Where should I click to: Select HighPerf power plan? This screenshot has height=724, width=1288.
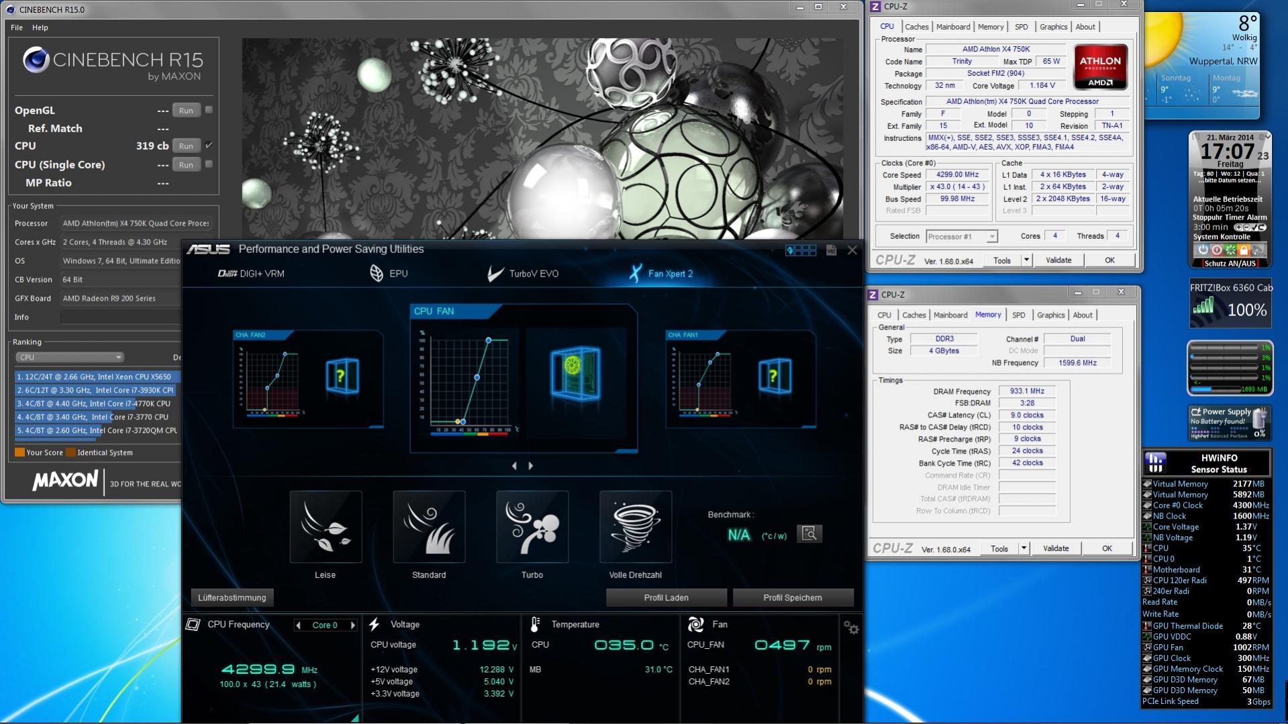pos(1199,436)
